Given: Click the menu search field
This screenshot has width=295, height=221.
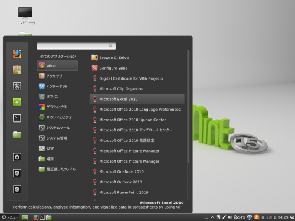Looking at the screenshot, I should pos(76,46).
